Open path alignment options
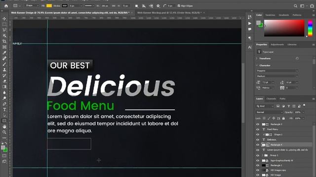This screenshot has height=177, width=316. 144,6
